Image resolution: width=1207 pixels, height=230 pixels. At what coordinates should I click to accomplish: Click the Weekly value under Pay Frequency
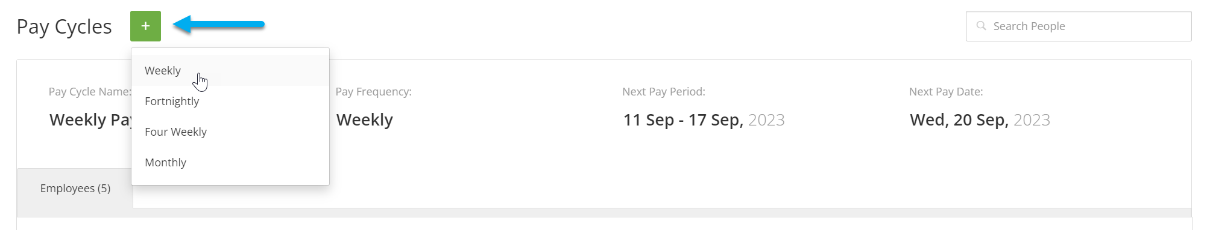(364, 120)
